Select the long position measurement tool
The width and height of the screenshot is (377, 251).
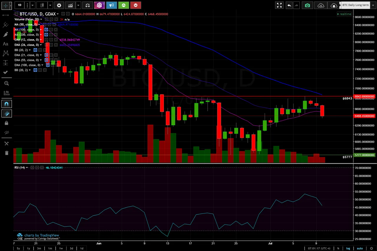[6, 63]
